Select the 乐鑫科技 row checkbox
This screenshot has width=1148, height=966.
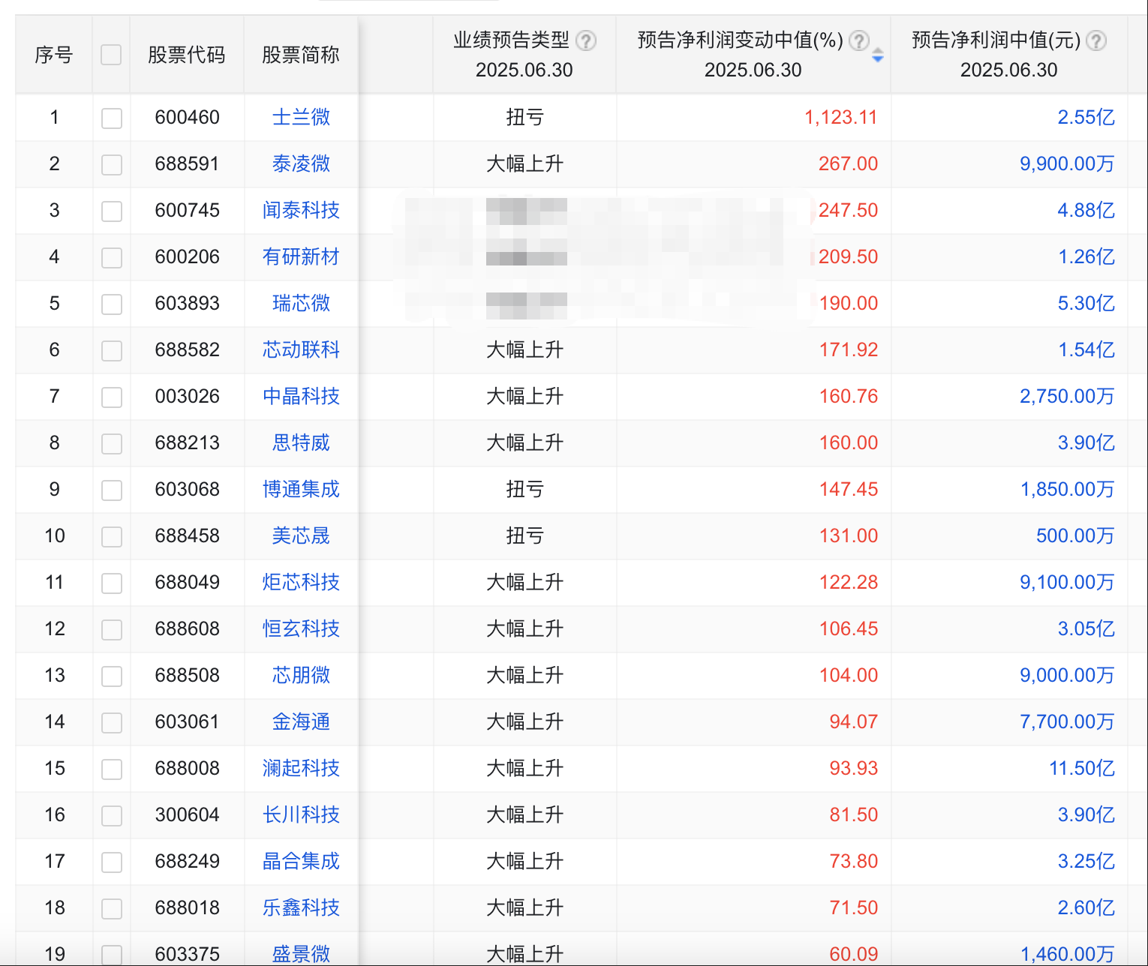[112, 908]
